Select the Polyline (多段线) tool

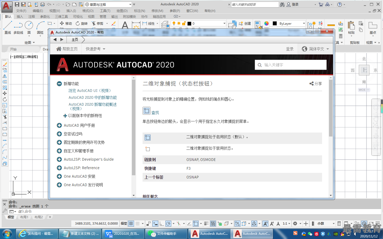pos(18,28)
